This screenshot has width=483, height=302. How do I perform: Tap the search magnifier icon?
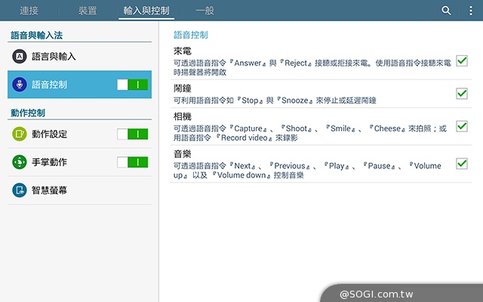(x=446, y=11)
